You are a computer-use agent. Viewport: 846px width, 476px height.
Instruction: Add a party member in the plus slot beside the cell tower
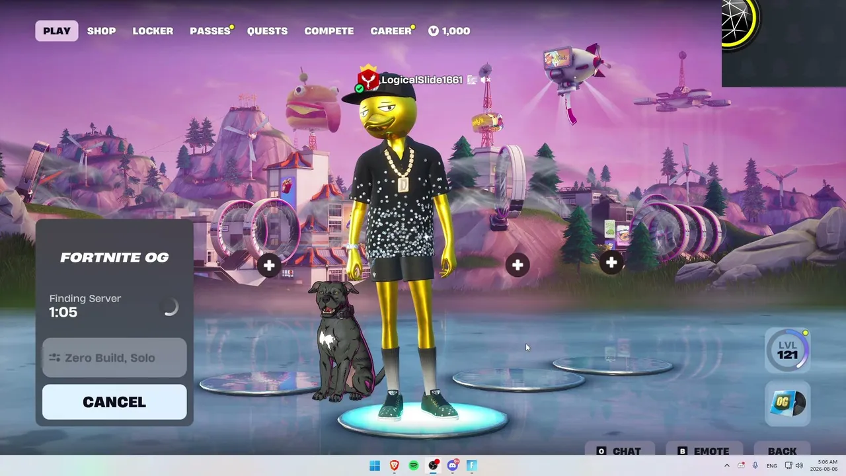click(518, 265)
